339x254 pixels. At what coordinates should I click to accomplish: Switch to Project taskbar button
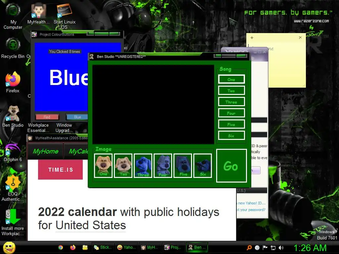click(x=173, y=247)
